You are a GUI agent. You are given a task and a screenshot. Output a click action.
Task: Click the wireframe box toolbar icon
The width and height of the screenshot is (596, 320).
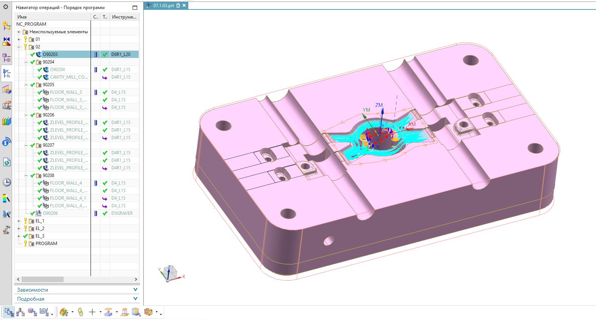click(149, 312)
